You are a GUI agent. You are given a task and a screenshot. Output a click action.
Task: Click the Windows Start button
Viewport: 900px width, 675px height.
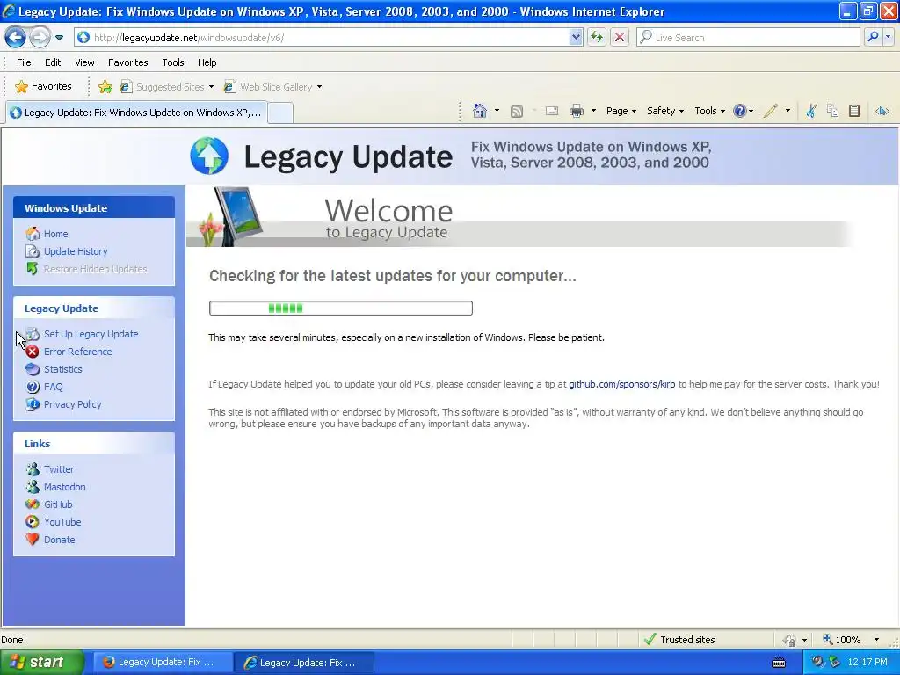pos(42,662)
